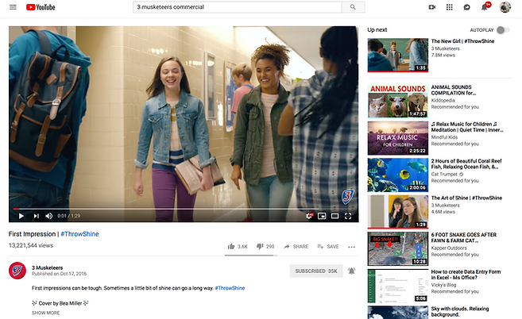Open the notifications bell in header
The image size is (522, 319).
(485, 7)
